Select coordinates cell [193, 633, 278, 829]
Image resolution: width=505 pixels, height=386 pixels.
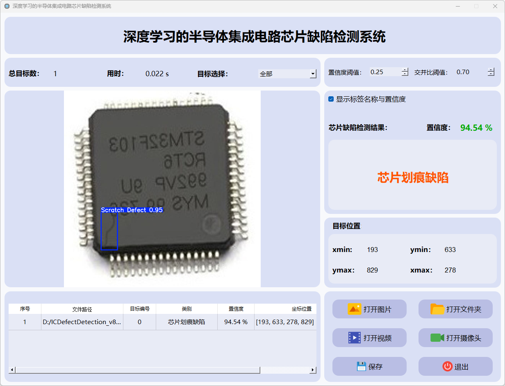tap(285, 322)
